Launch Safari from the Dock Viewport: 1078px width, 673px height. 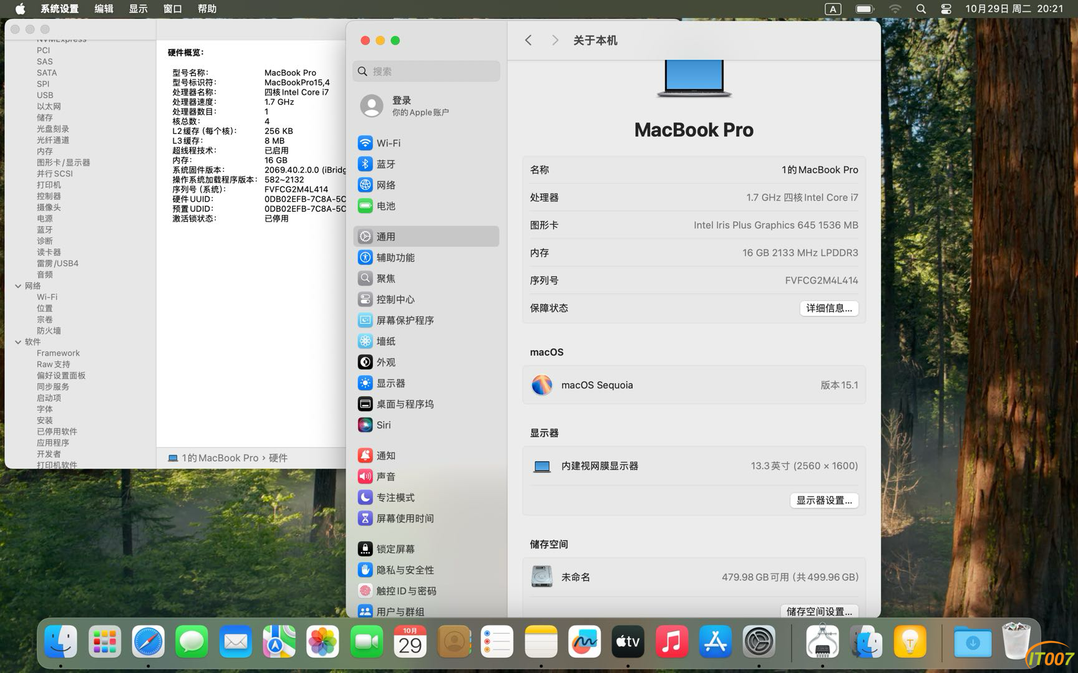point(148,642)
